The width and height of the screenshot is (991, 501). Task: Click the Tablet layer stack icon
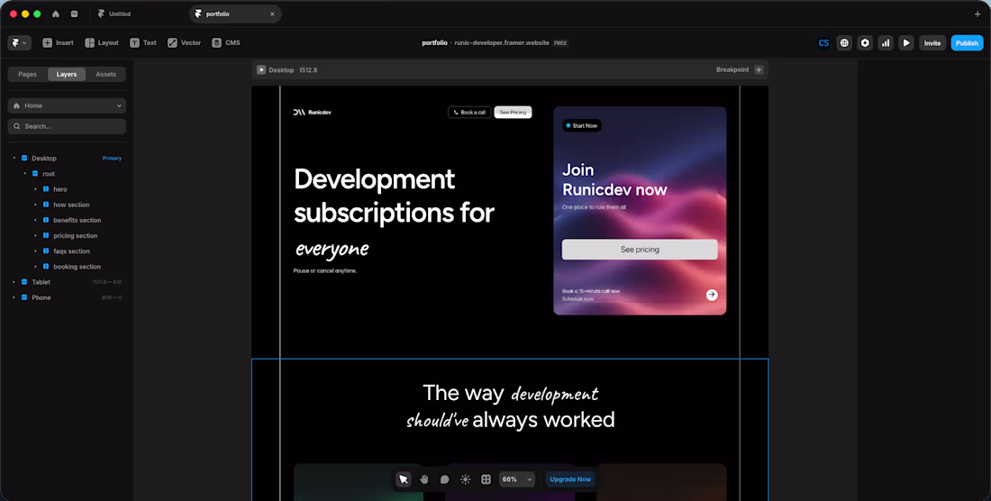24,282
